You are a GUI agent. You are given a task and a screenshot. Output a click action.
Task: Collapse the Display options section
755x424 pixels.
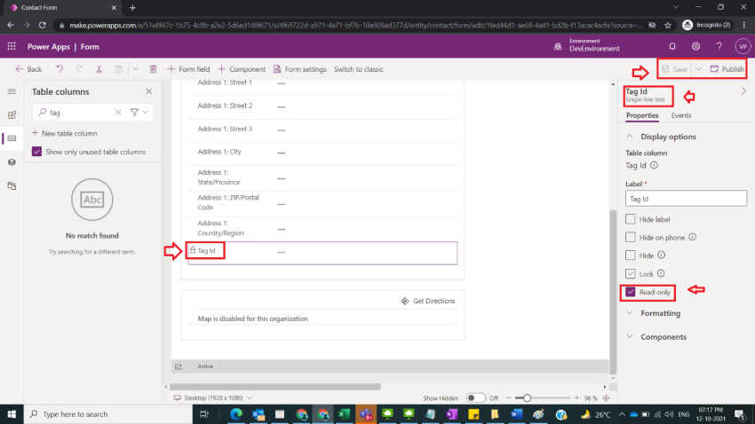pyautogui.click(x=630, y=137)
